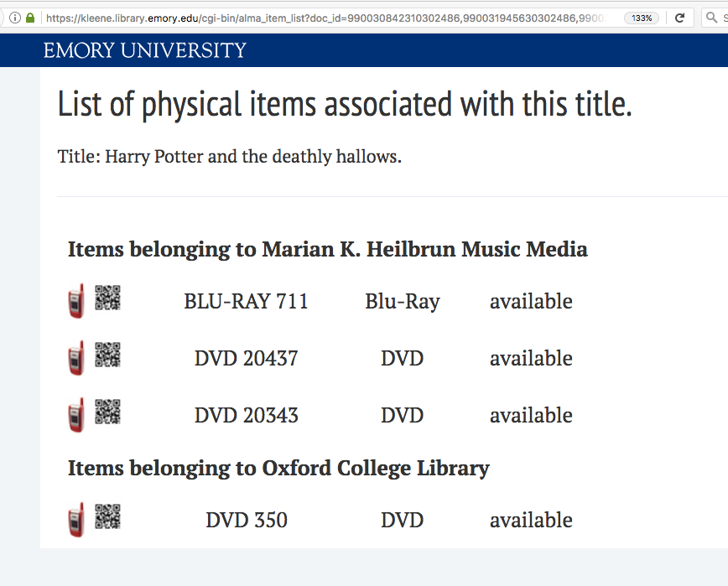The width and height of the screenshot is (728, 586).
Task: Click the phone icon for DVD 20437
Action: (x=76, y=358)
